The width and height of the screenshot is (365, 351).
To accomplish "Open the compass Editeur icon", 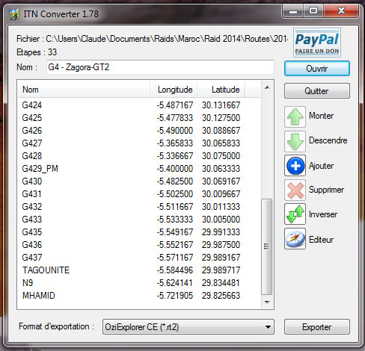I will pyautogui.click(x=295, y=239).
